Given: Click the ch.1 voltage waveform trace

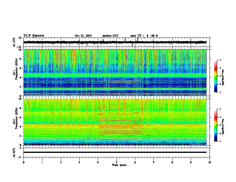Looking at the screenshot, I should [115, 42].
